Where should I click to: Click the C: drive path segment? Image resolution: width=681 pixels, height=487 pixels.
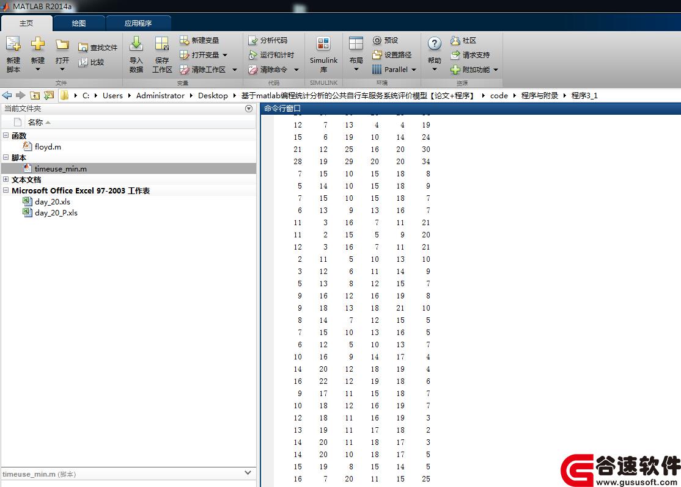86,95
